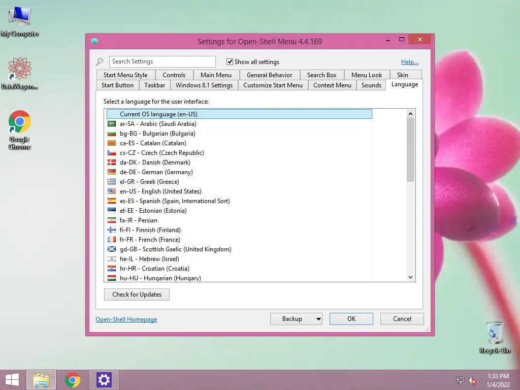Confirm with the OK button
This screenshot has width=520, height=390.
351,319
